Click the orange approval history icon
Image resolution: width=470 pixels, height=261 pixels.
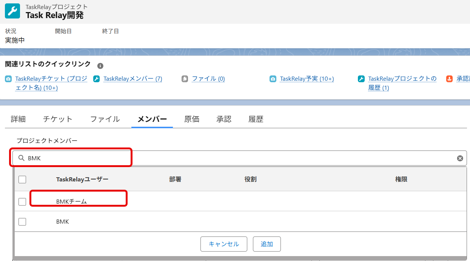click(x=450, y=79)
